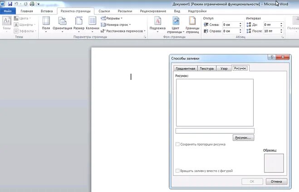Switch to the Вставка ribbon tab
Image resolution: width=299 pixels, height=192 pixels.
[x=47, y=11]
